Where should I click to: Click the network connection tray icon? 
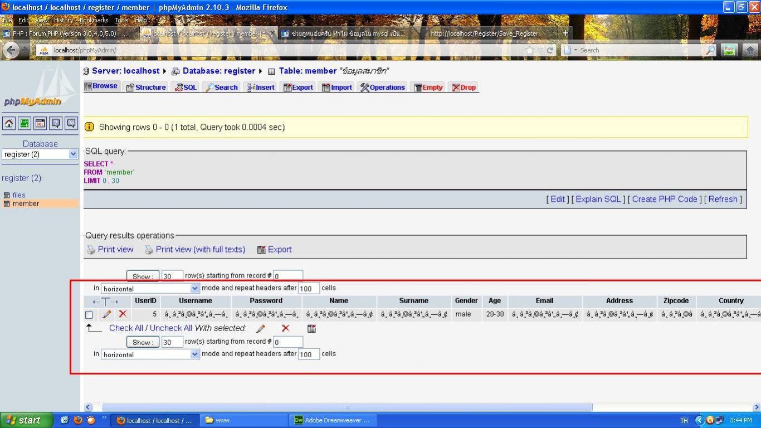[x=720, y=420]
